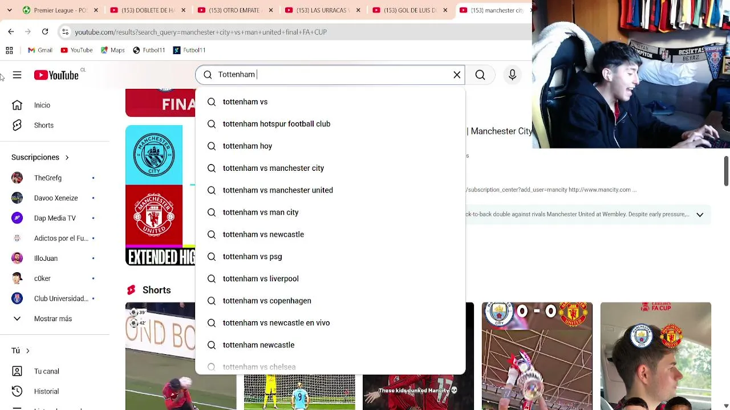
Task: Open Tu canal in the sidebar
Action: tap(55, 371)
